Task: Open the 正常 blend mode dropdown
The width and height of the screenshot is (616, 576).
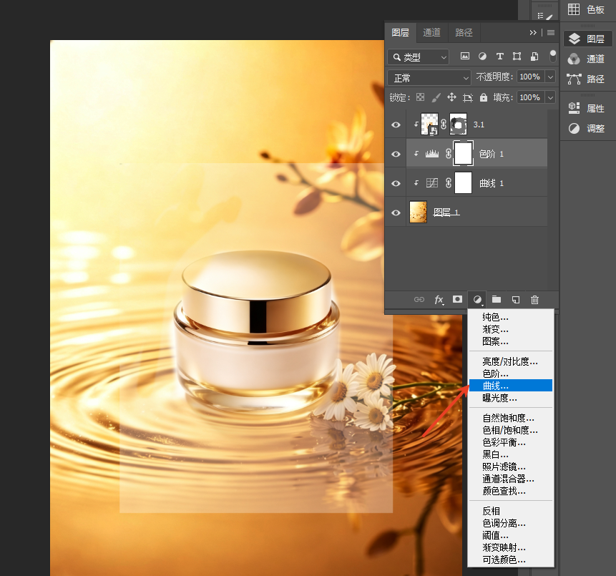Action: [x=429, y=78]
